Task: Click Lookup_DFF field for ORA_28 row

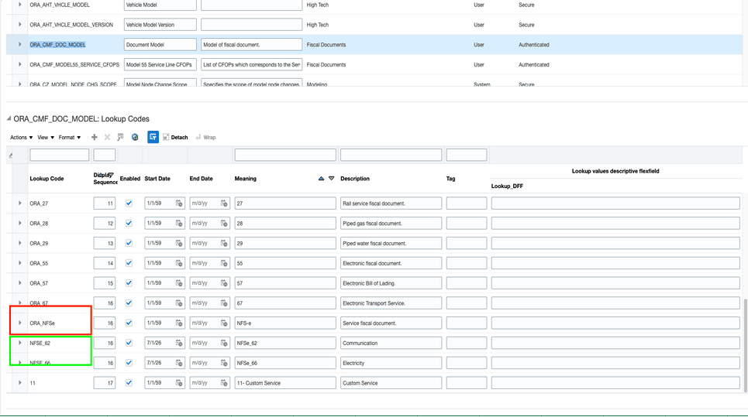Action: (x=615, y=224)
